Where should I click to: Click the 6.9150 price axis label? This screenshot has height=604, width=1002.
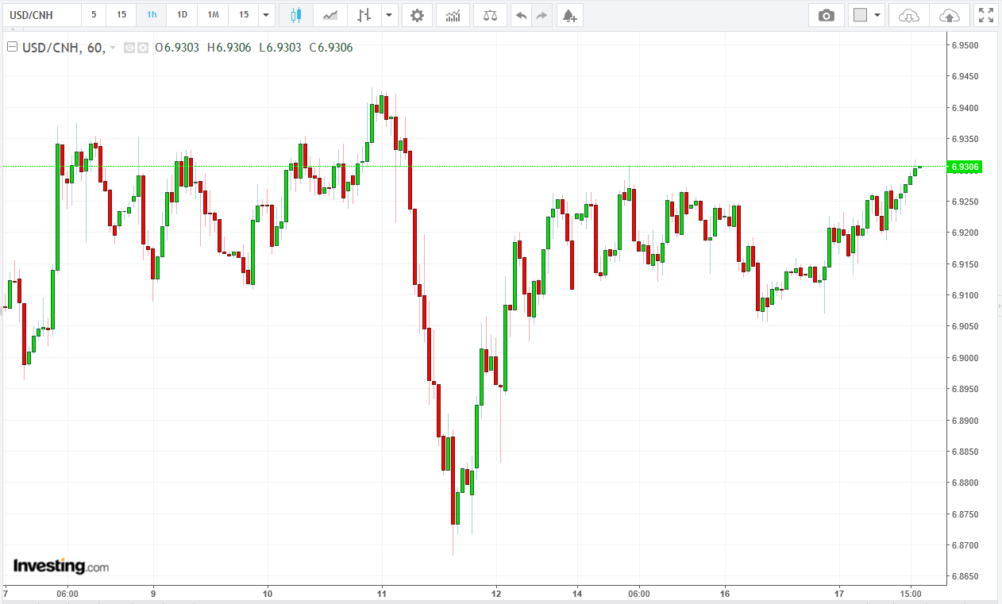(x=965, y=264)
